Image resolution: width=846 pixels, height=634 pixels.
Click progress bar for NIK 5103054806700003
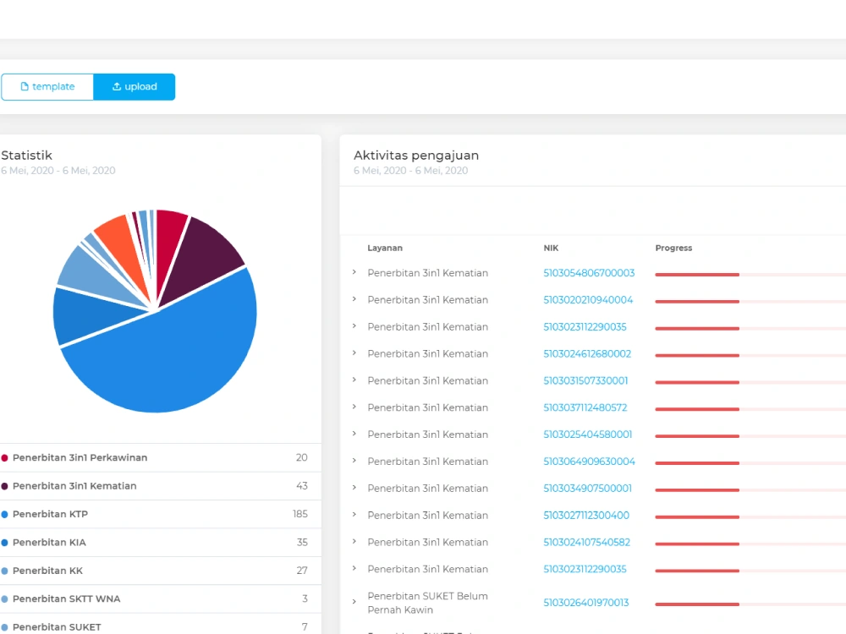click(750, 275)
